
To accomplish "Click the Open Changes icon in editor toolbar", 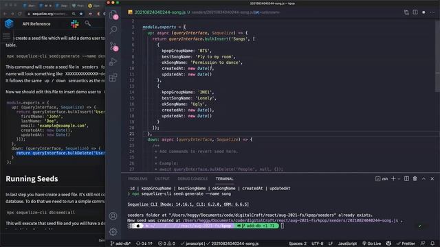I will click(406, 12).
